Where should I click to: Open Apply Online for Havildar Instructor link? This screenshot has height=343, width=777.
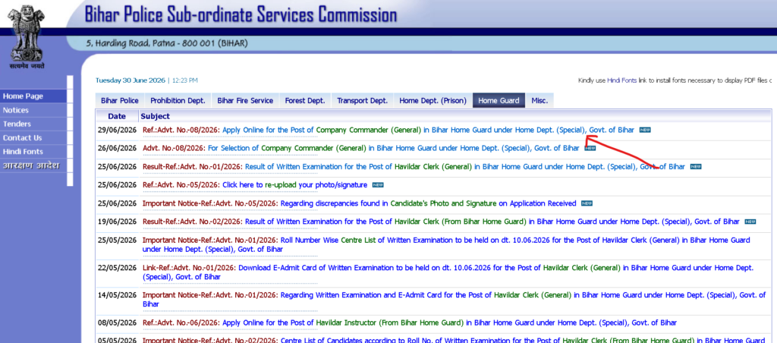[x=449, y=323]
